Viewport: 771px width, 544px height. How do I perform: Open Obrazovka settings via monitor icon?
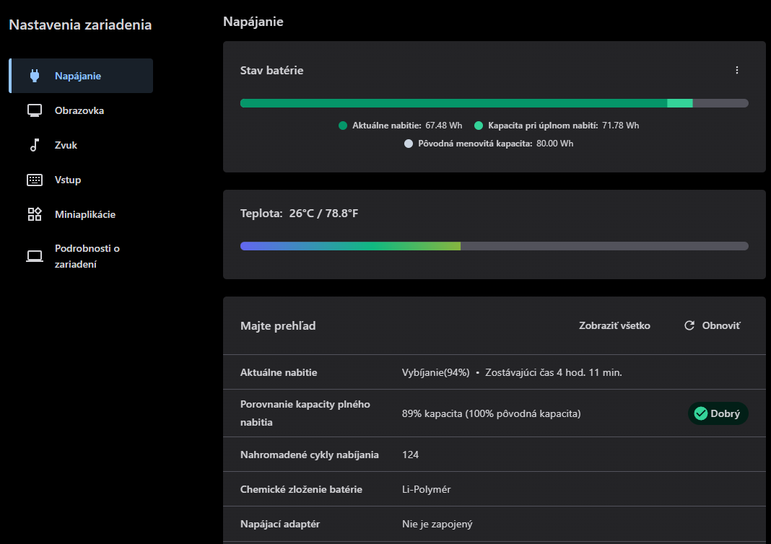(x=34, y=110)
